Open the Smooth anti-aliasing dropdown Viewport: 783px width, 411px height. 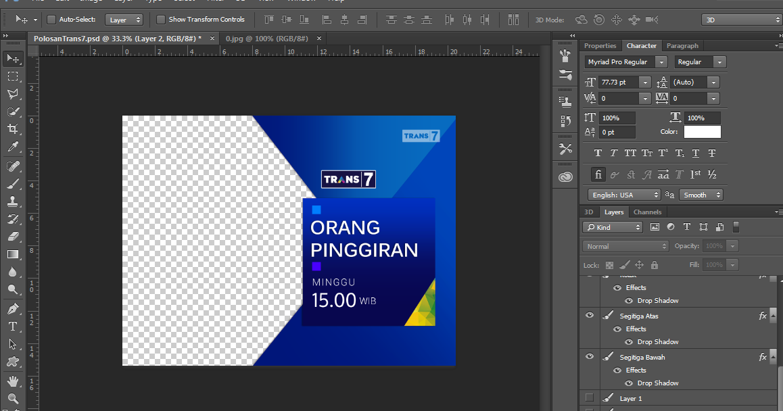coord(701,195)
